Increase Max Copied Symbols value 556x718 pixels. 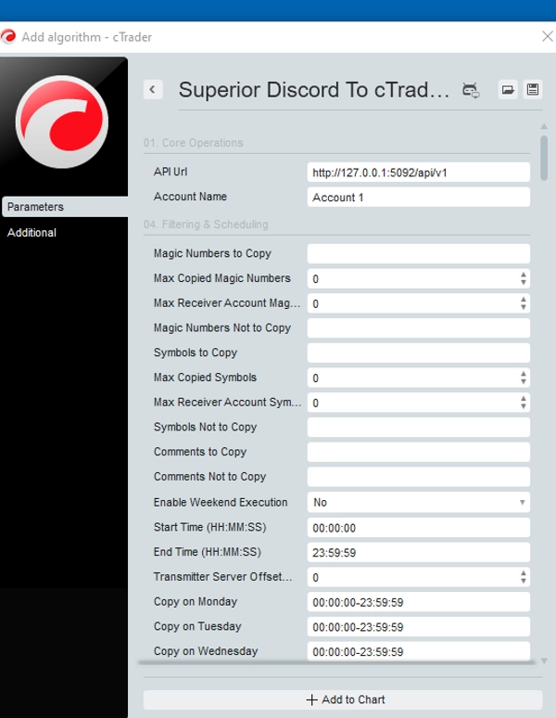tap(523, 374)
